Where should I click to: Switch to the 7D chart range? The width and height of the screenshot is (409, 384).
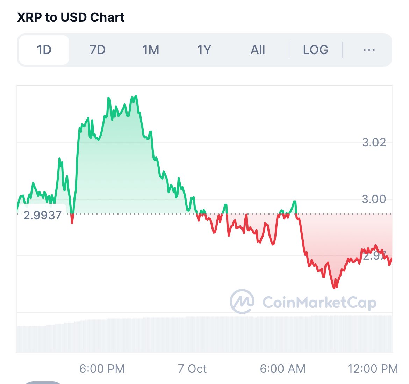[x=98, y=50]
